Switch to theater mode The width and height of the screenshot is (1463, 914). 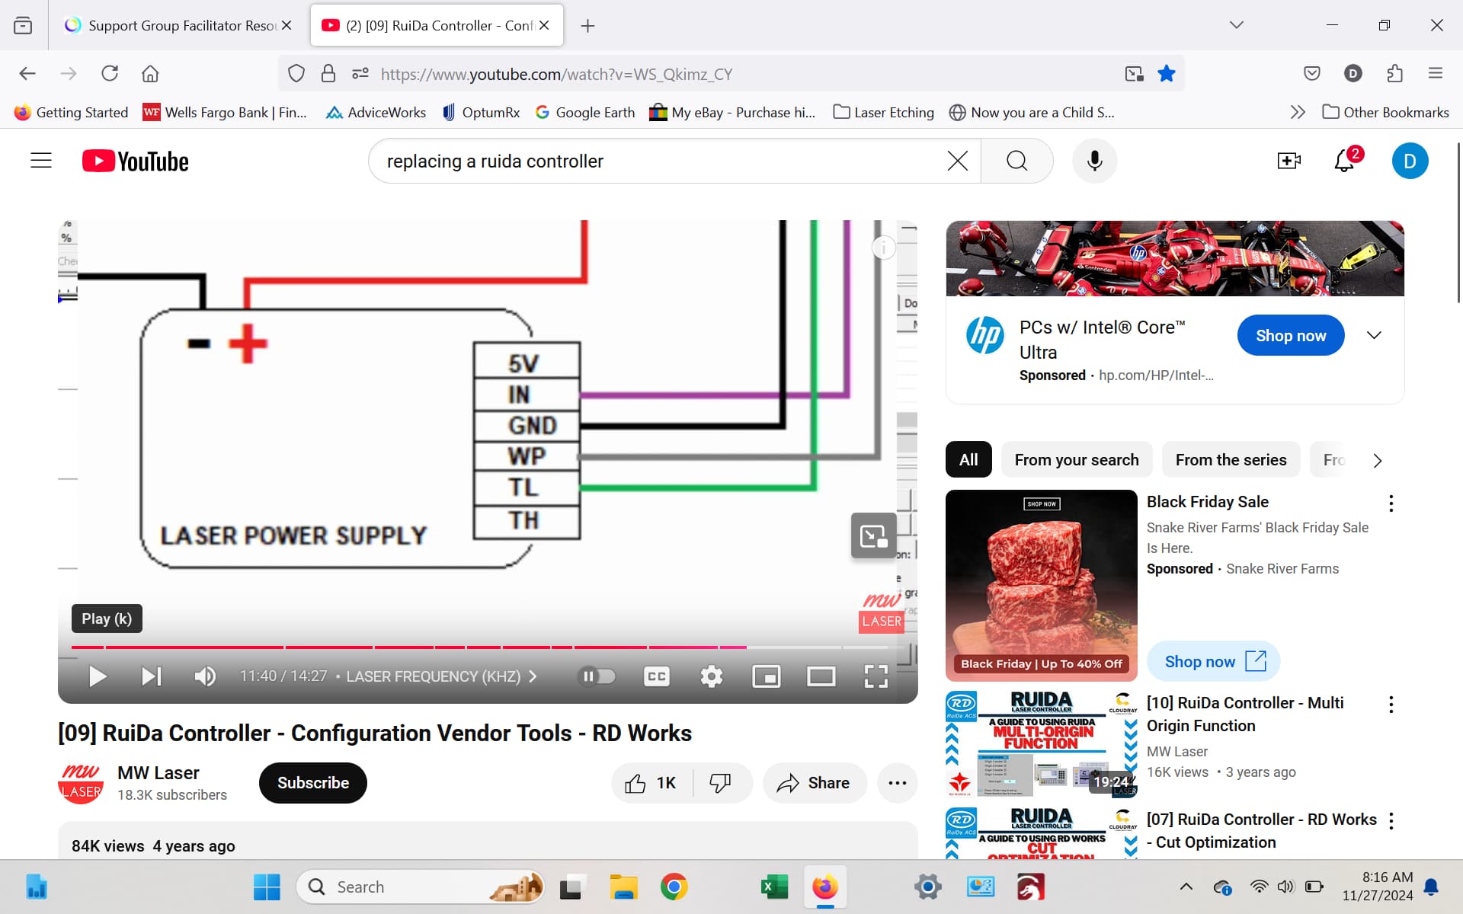821,676
